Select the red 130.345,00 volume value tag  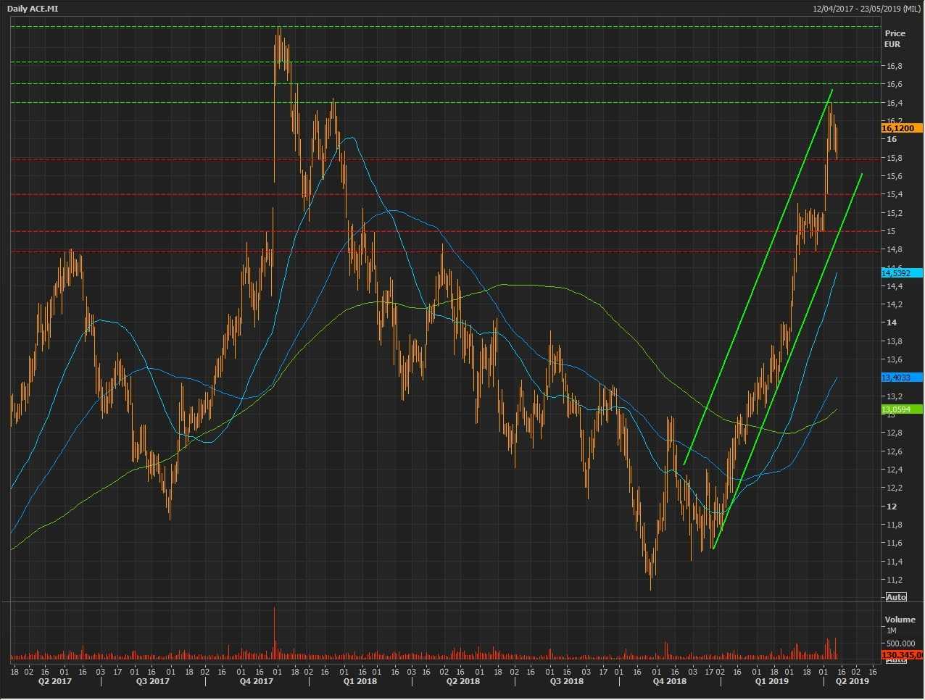tap(901, 655)
